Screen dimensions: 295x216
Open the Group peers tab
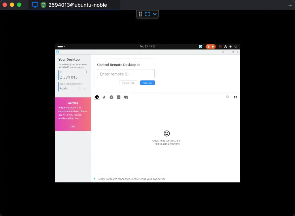point(126,97)
